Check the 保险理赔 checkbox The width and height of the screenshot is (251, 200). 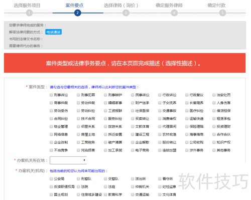coord(187,126)
